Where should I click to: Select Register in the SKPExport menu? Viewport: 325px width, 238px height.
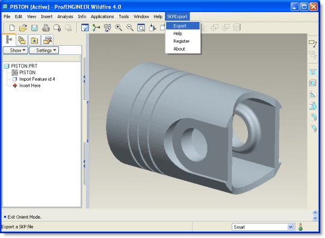181,41
